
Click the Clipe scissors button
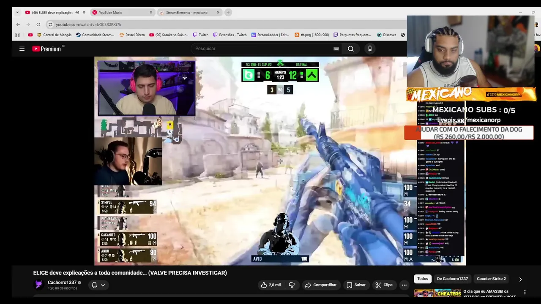[x=384, y=285]
